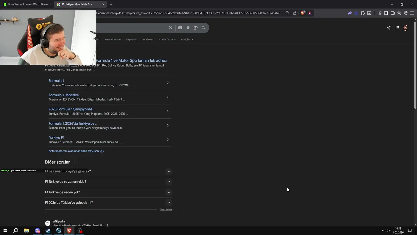Clear the Google search box text
Image resolution: width=417 pixels, height=235 pixels.
click(170, 28)
